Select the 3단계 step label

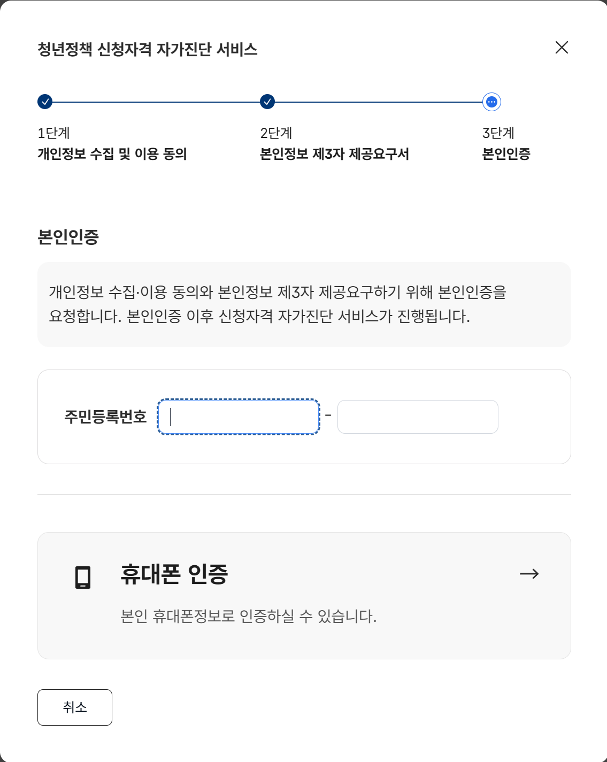[x=498, y=133]
